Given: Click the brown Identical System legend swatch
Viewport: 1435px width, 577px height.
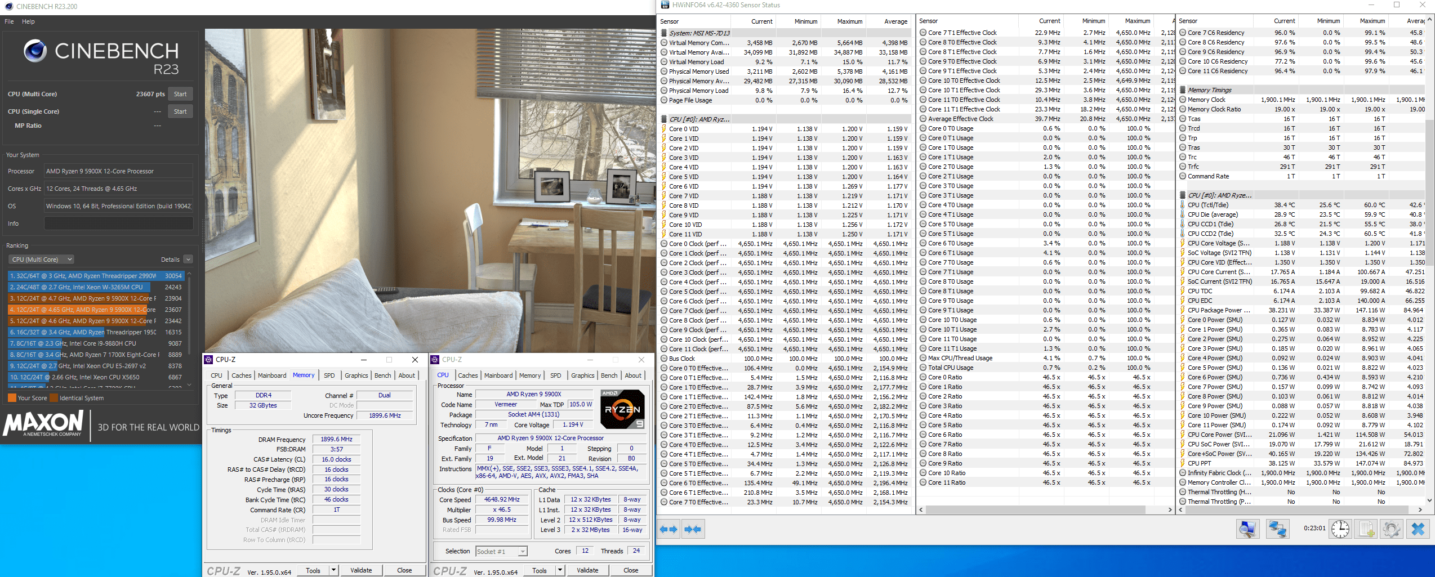Looking at the screenshot, I should pyautogui.click(x=54, y=398).
